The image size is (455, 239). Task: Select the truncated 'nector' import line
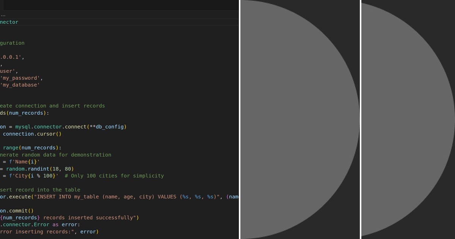[8, 22]
